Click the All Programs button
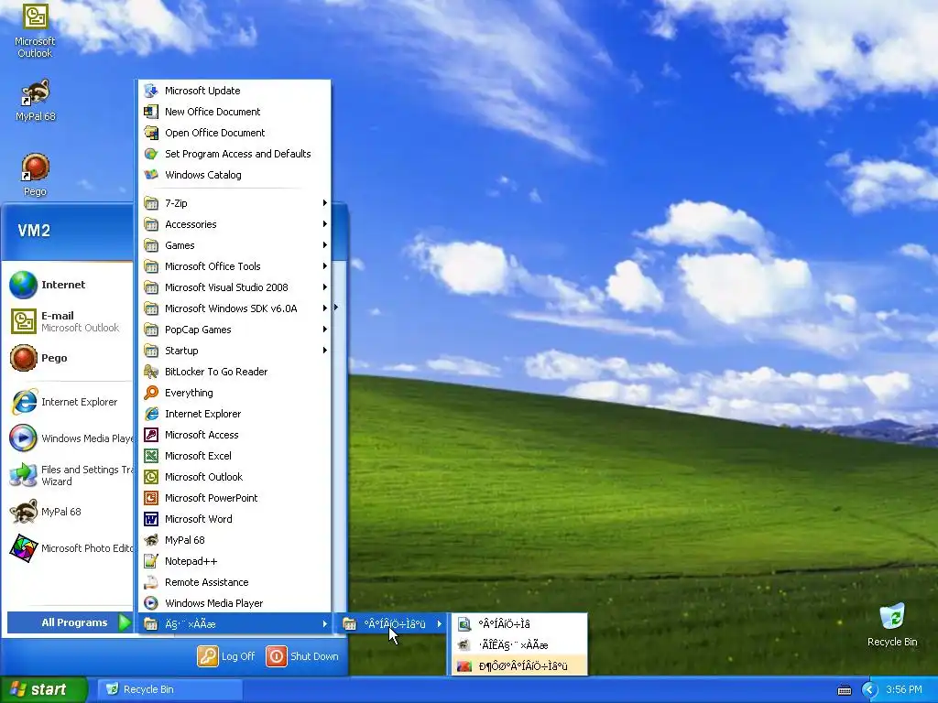The image size is (938, 703). point(69,622)
